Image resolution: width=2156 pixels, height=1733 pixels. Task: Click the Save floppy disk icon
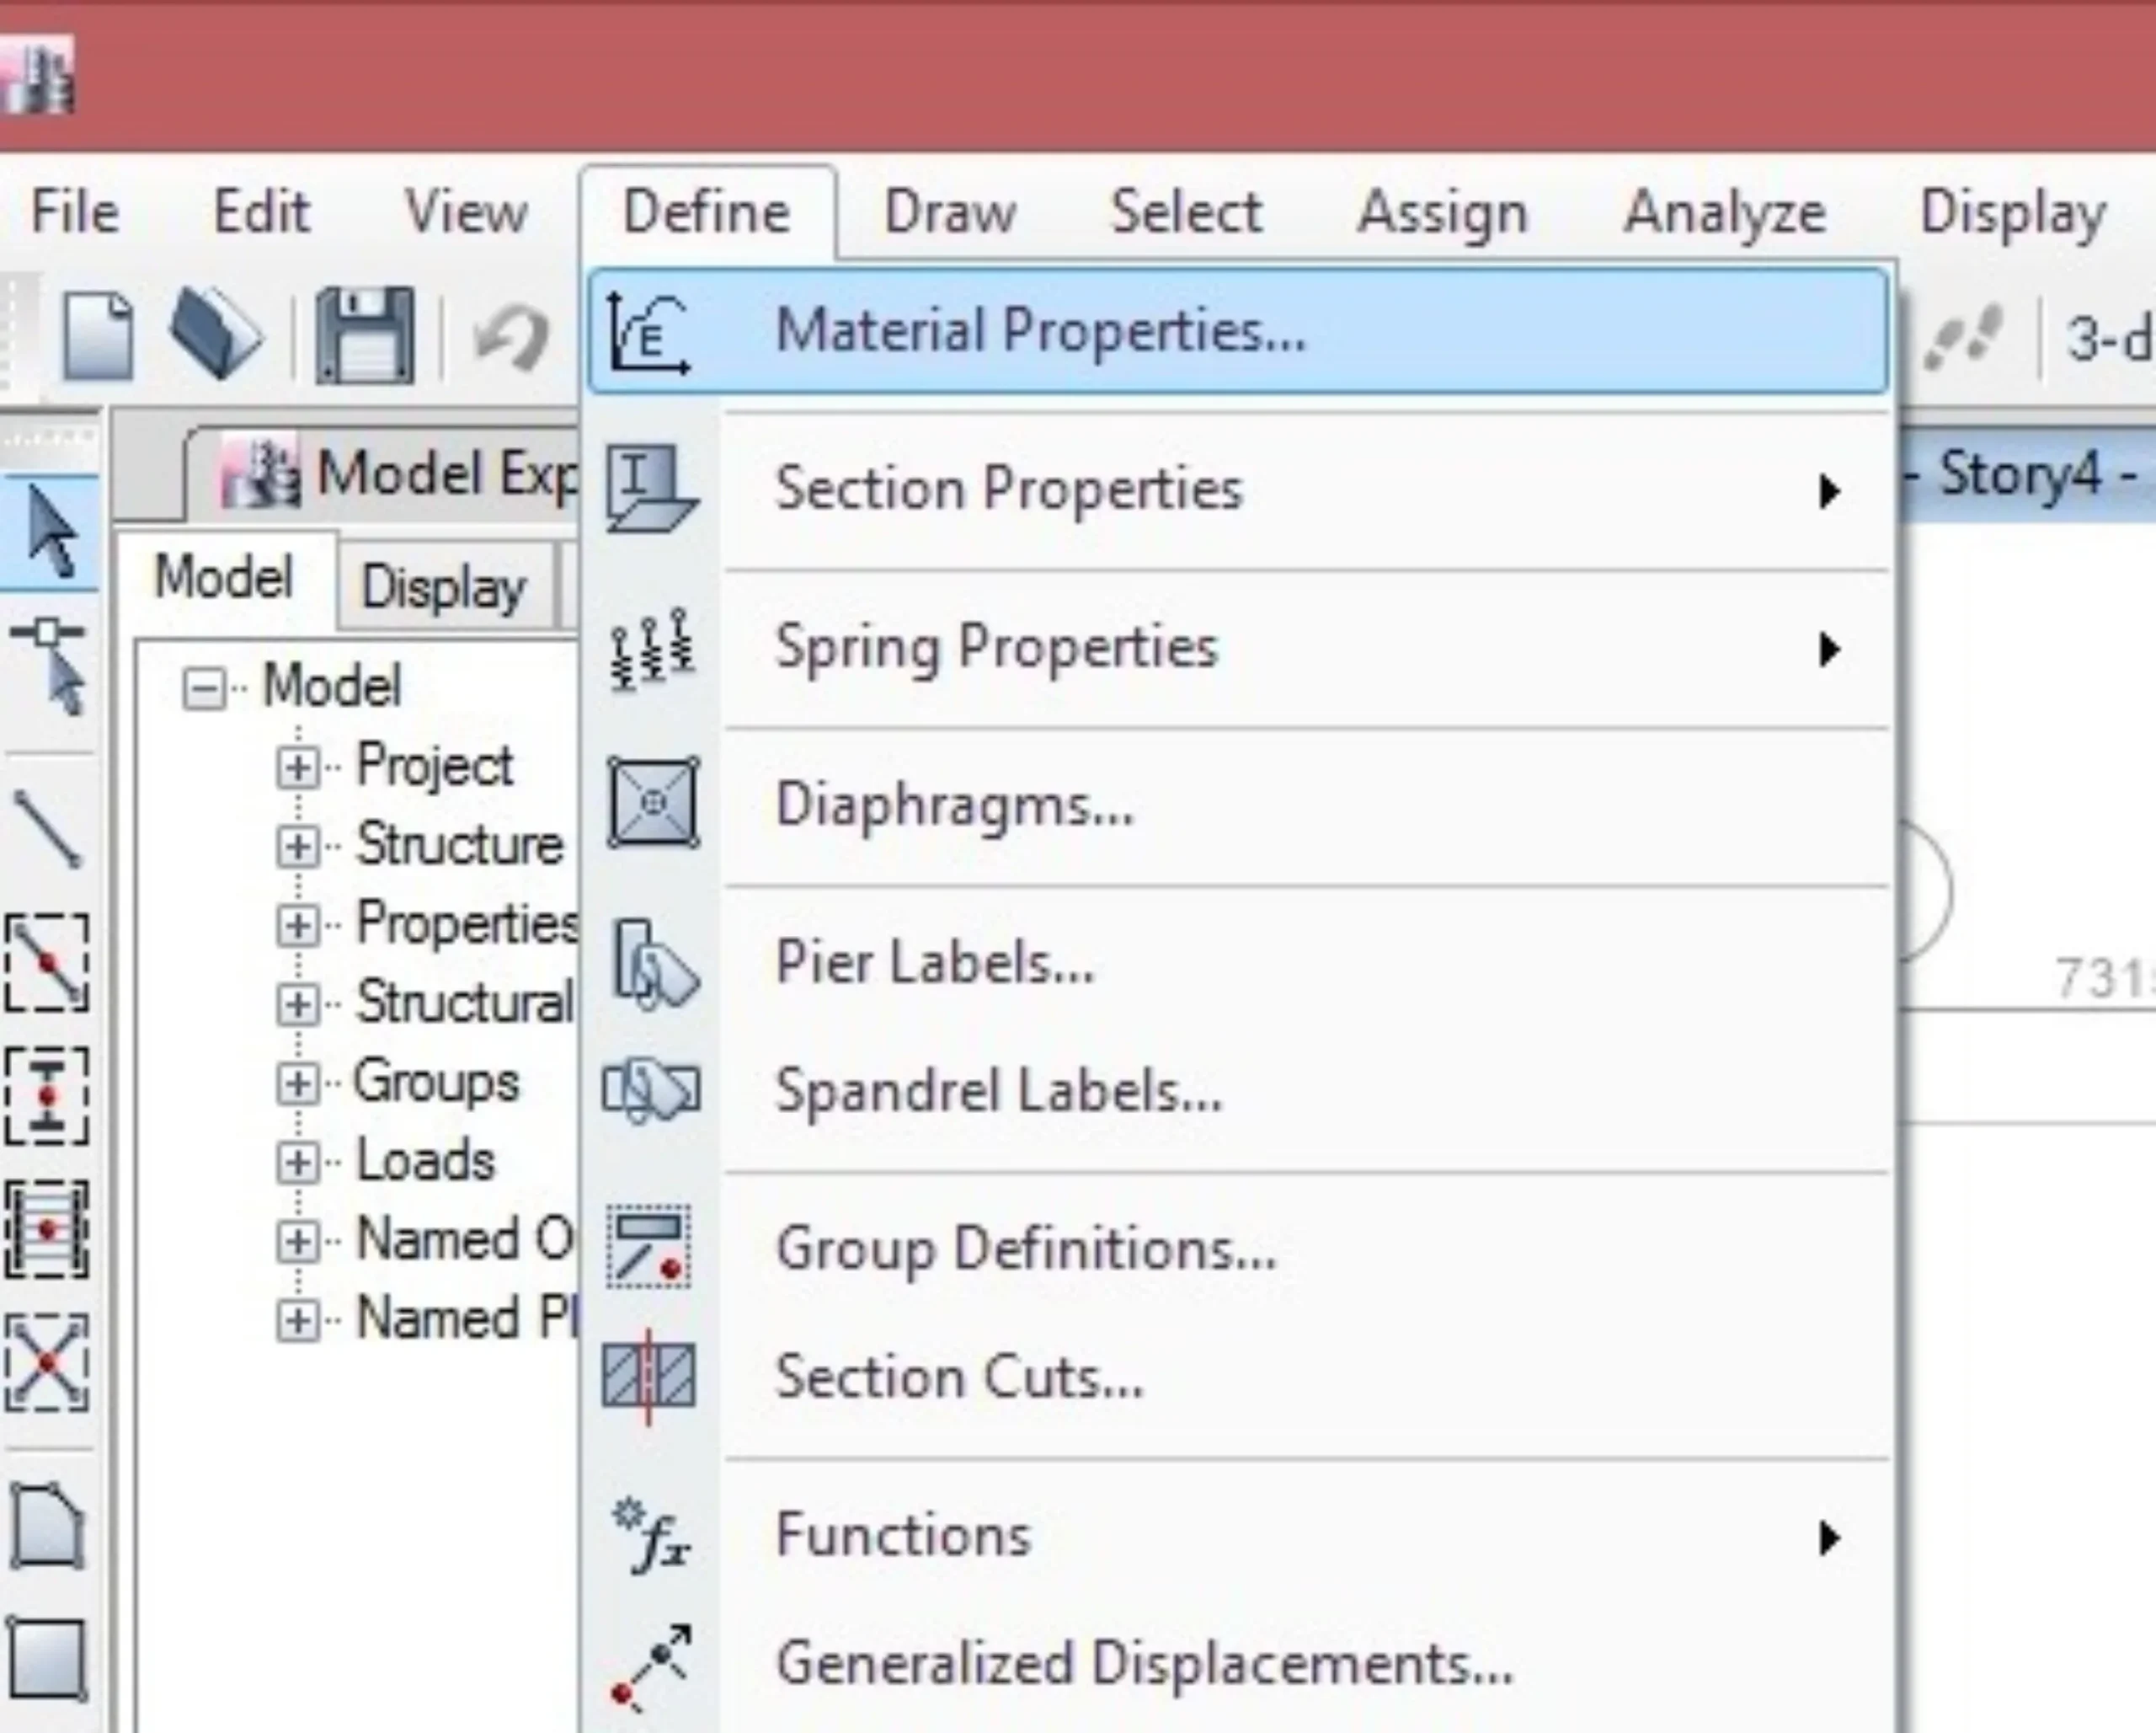tap(364, 336)
